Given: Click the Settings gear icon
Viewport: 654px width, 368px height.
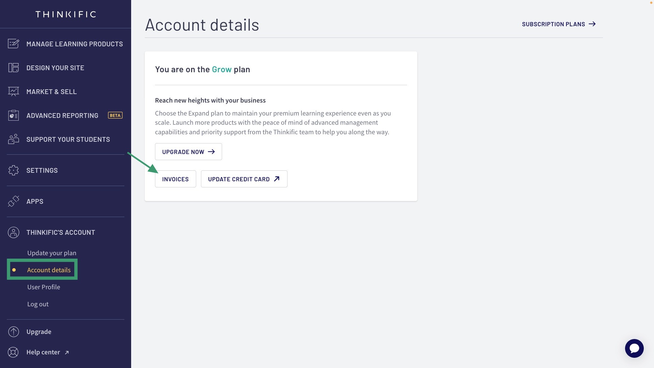Looking at the screenshot, I should [x=13, y=170].
